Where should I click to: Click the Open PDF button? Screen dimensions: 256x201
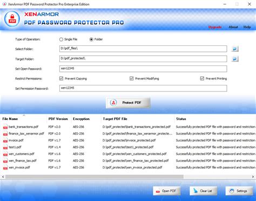point(166,191)
